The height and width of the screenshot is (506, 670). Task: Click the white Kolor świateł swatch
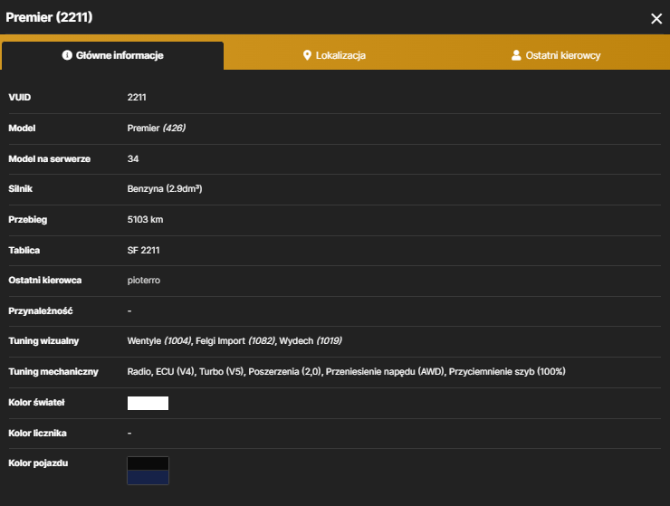coord(148,403)
